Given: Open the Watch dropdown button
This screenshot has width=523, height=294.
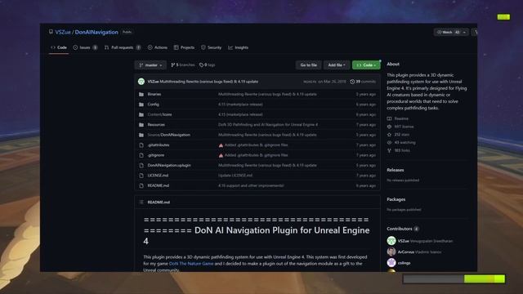Looking at the screenshot, I should pyautogui.click(x=451, y=32).
